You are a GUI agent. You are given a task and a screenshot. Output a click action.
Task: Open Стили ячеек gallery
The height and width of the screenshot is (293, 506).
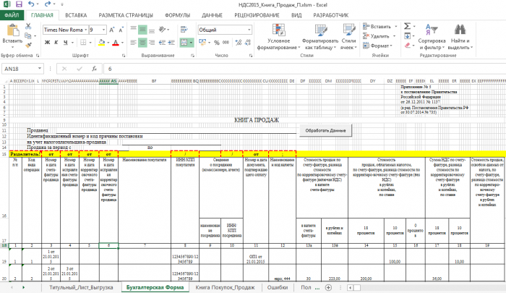tap(348, 37)
